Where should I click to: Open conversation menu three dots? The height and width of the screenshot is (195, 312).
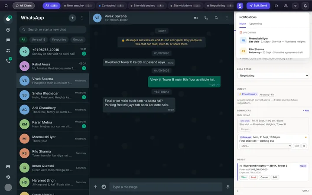227,18
